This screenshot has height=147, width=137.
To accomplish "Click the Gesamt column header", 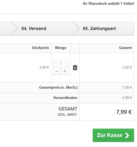I will pos(125,48).
